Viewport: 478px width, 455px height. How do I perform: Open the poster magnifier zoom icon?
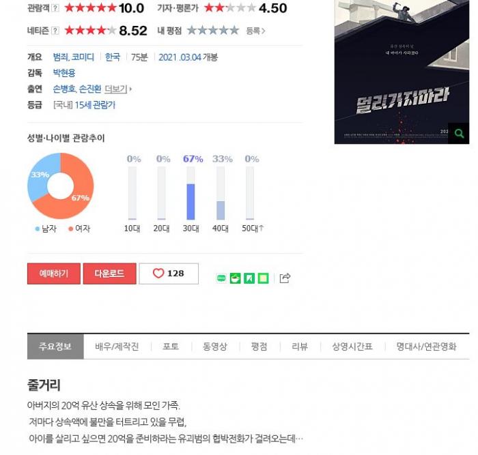tap(458, 134)
